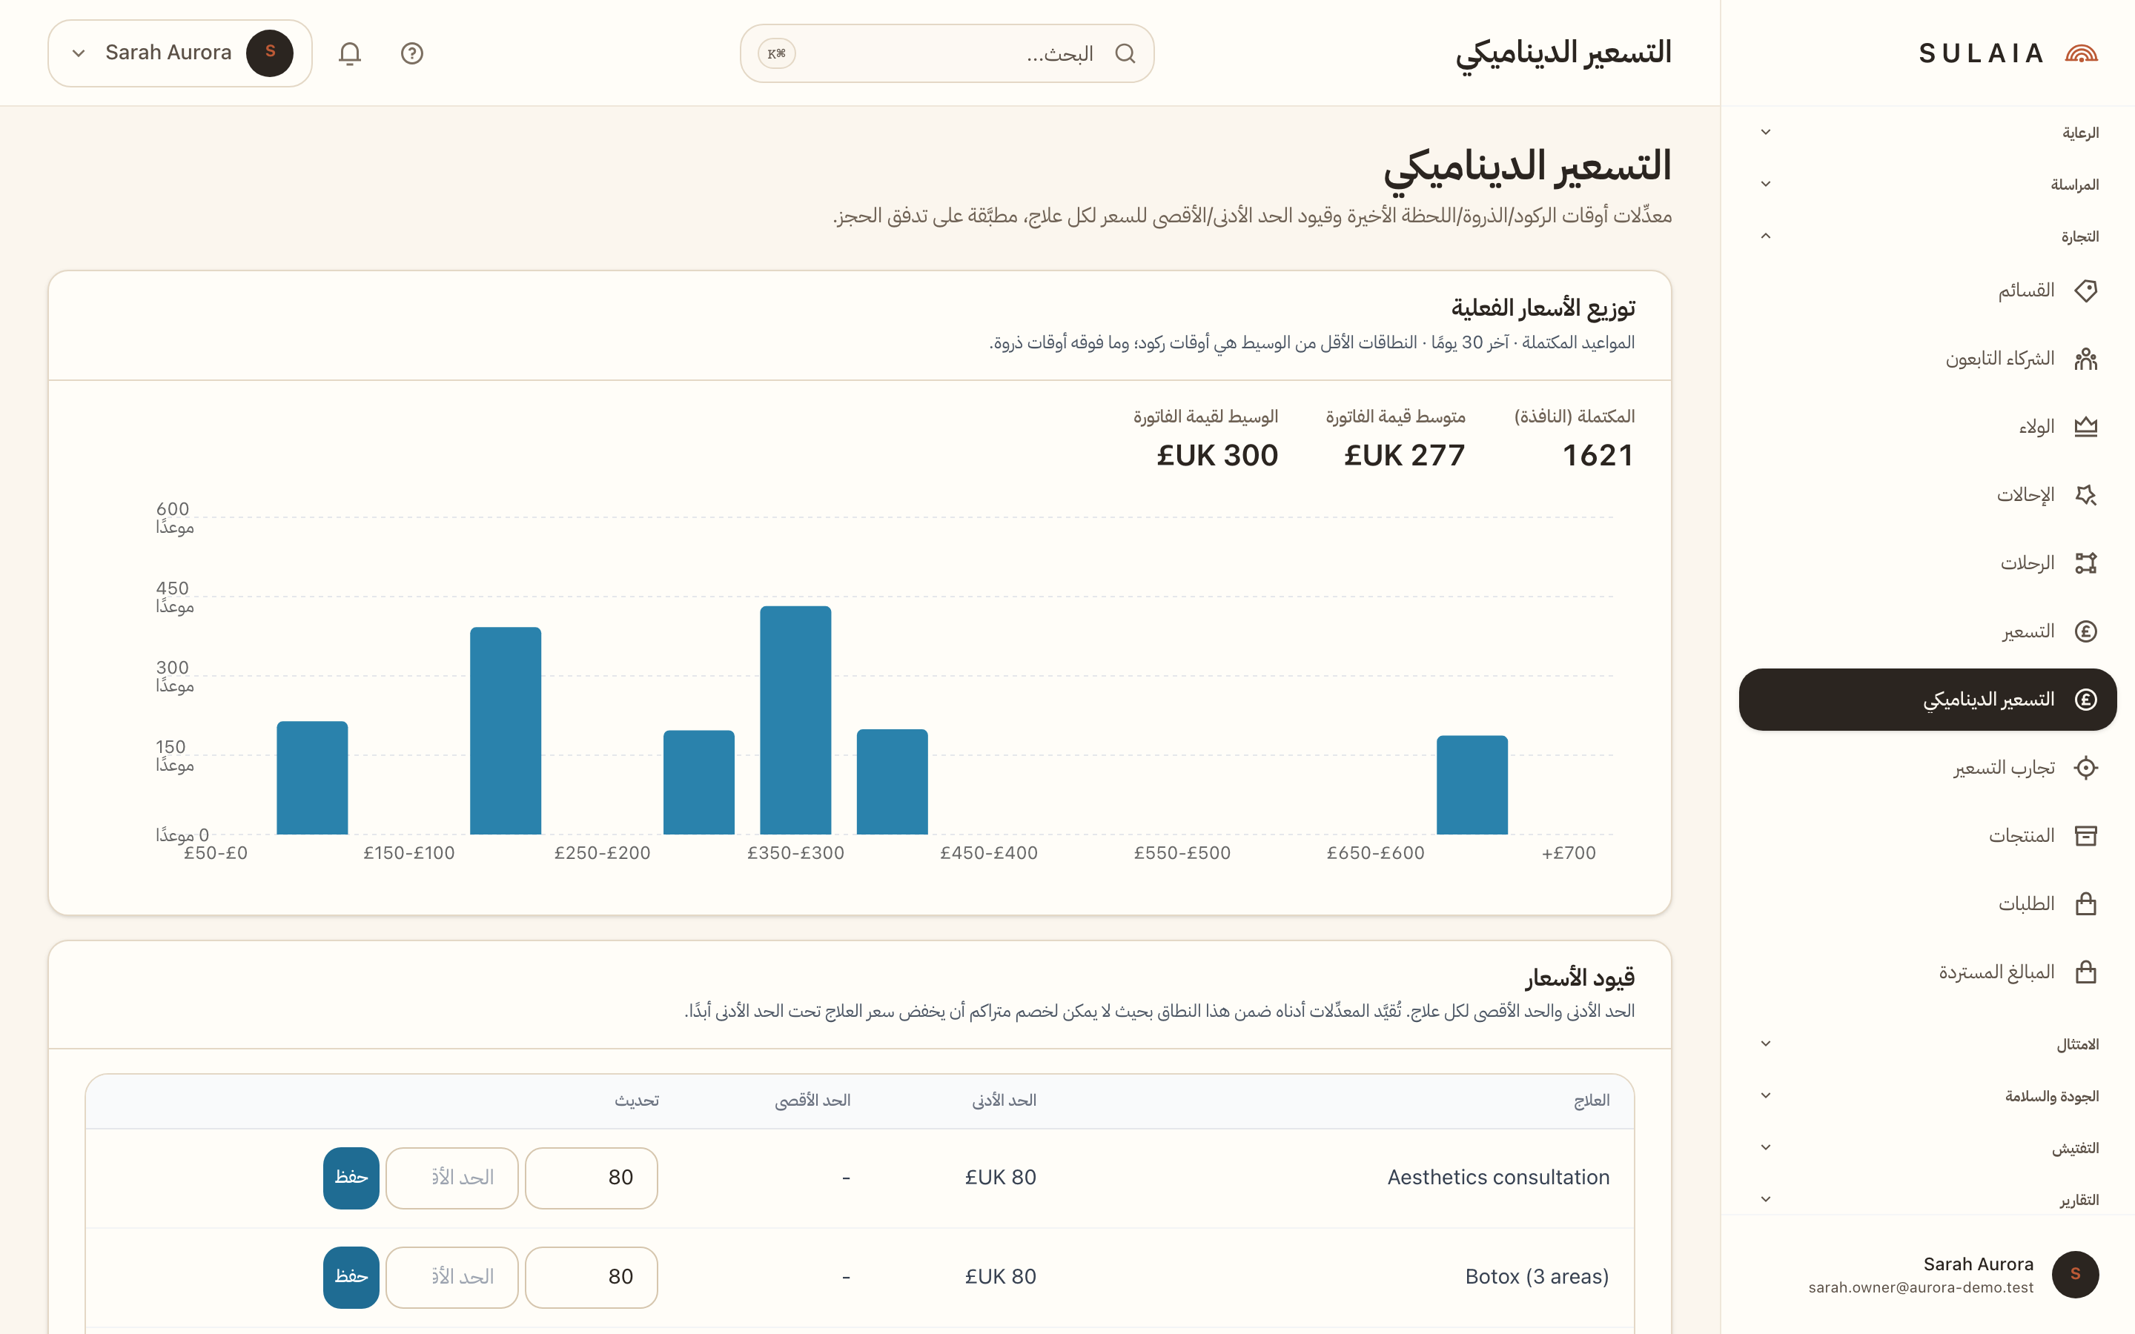
Task: Click the tallest chart bar £300-£350
Action: 795,720
